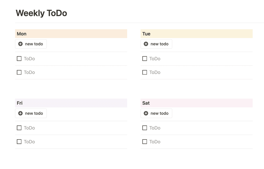The image size is (264, 169).
Task: Click the plus icon under Sat
Action: click(146, 113)
